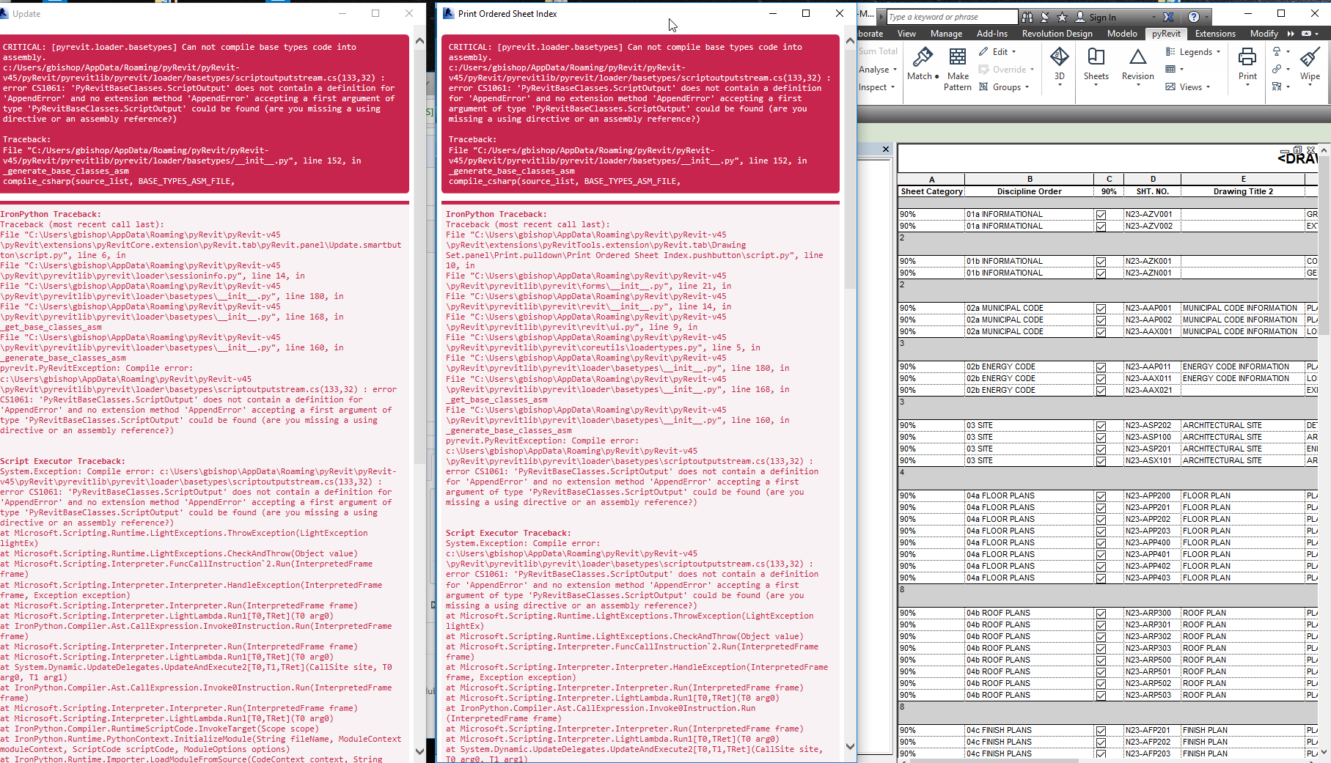Image resolution: width=1331 pixels, height=763 pixels.
Task: Toggle the checkbox next to sheet N23-AZV001
Action: pos(1101,213)
